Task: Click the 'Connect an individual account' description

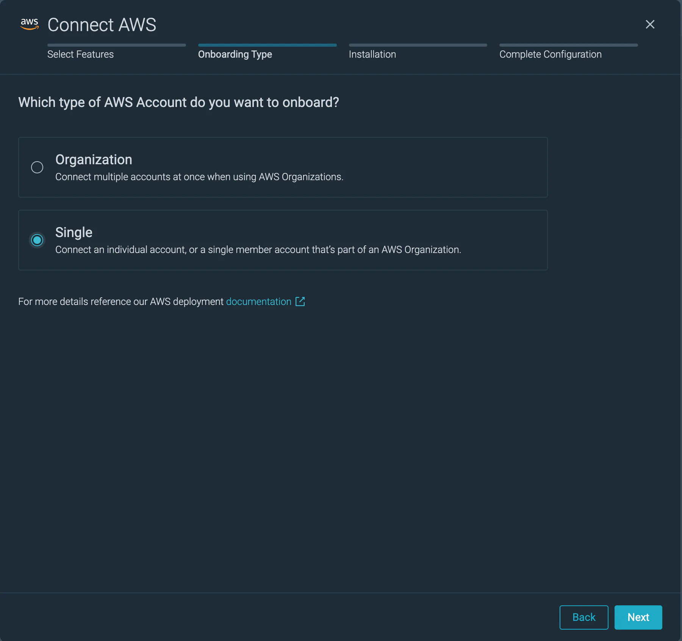Action: (x=258, y=250)
